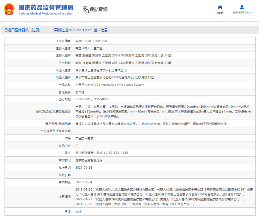The image size is (259, 217).
Task: Click the national emblem logo
Action: [9, 9]
